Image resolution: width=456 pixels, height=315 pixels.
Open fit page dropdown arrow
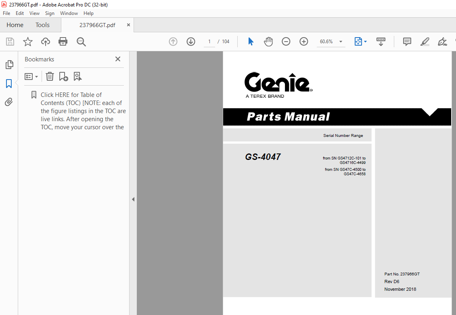pos(365,42)
